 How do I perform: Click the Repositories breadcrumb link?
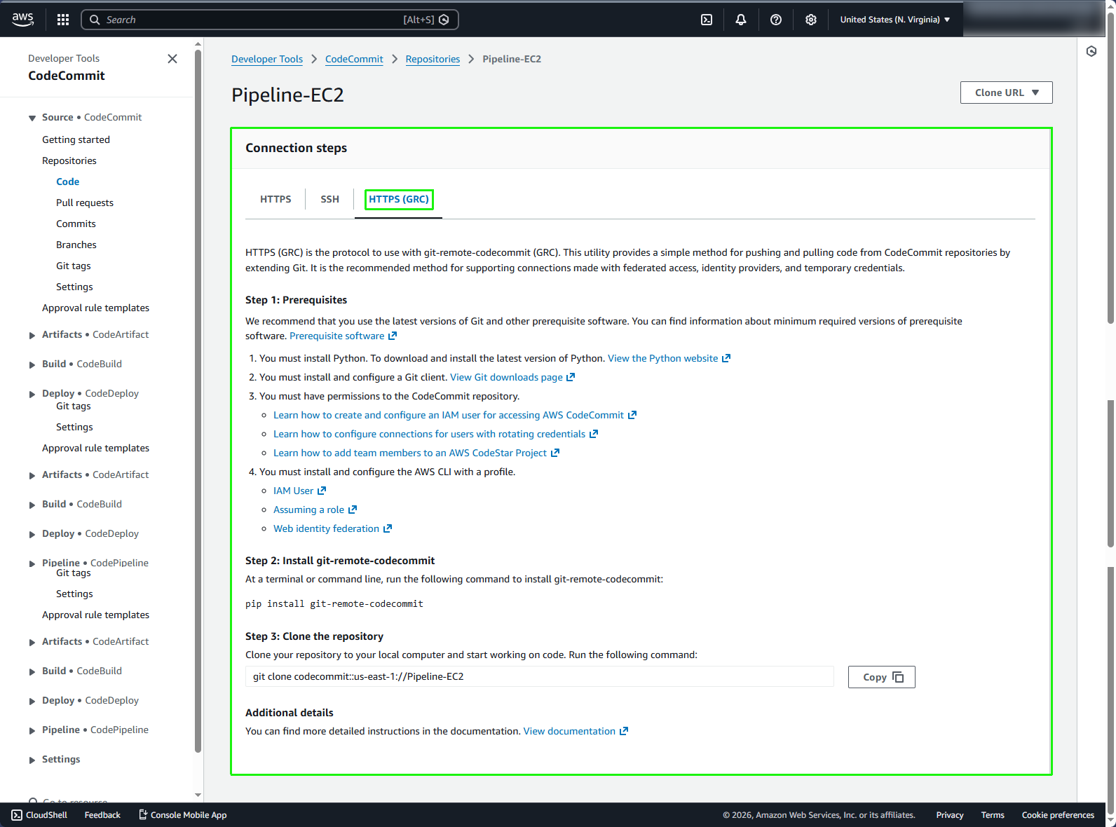(433, 59)
